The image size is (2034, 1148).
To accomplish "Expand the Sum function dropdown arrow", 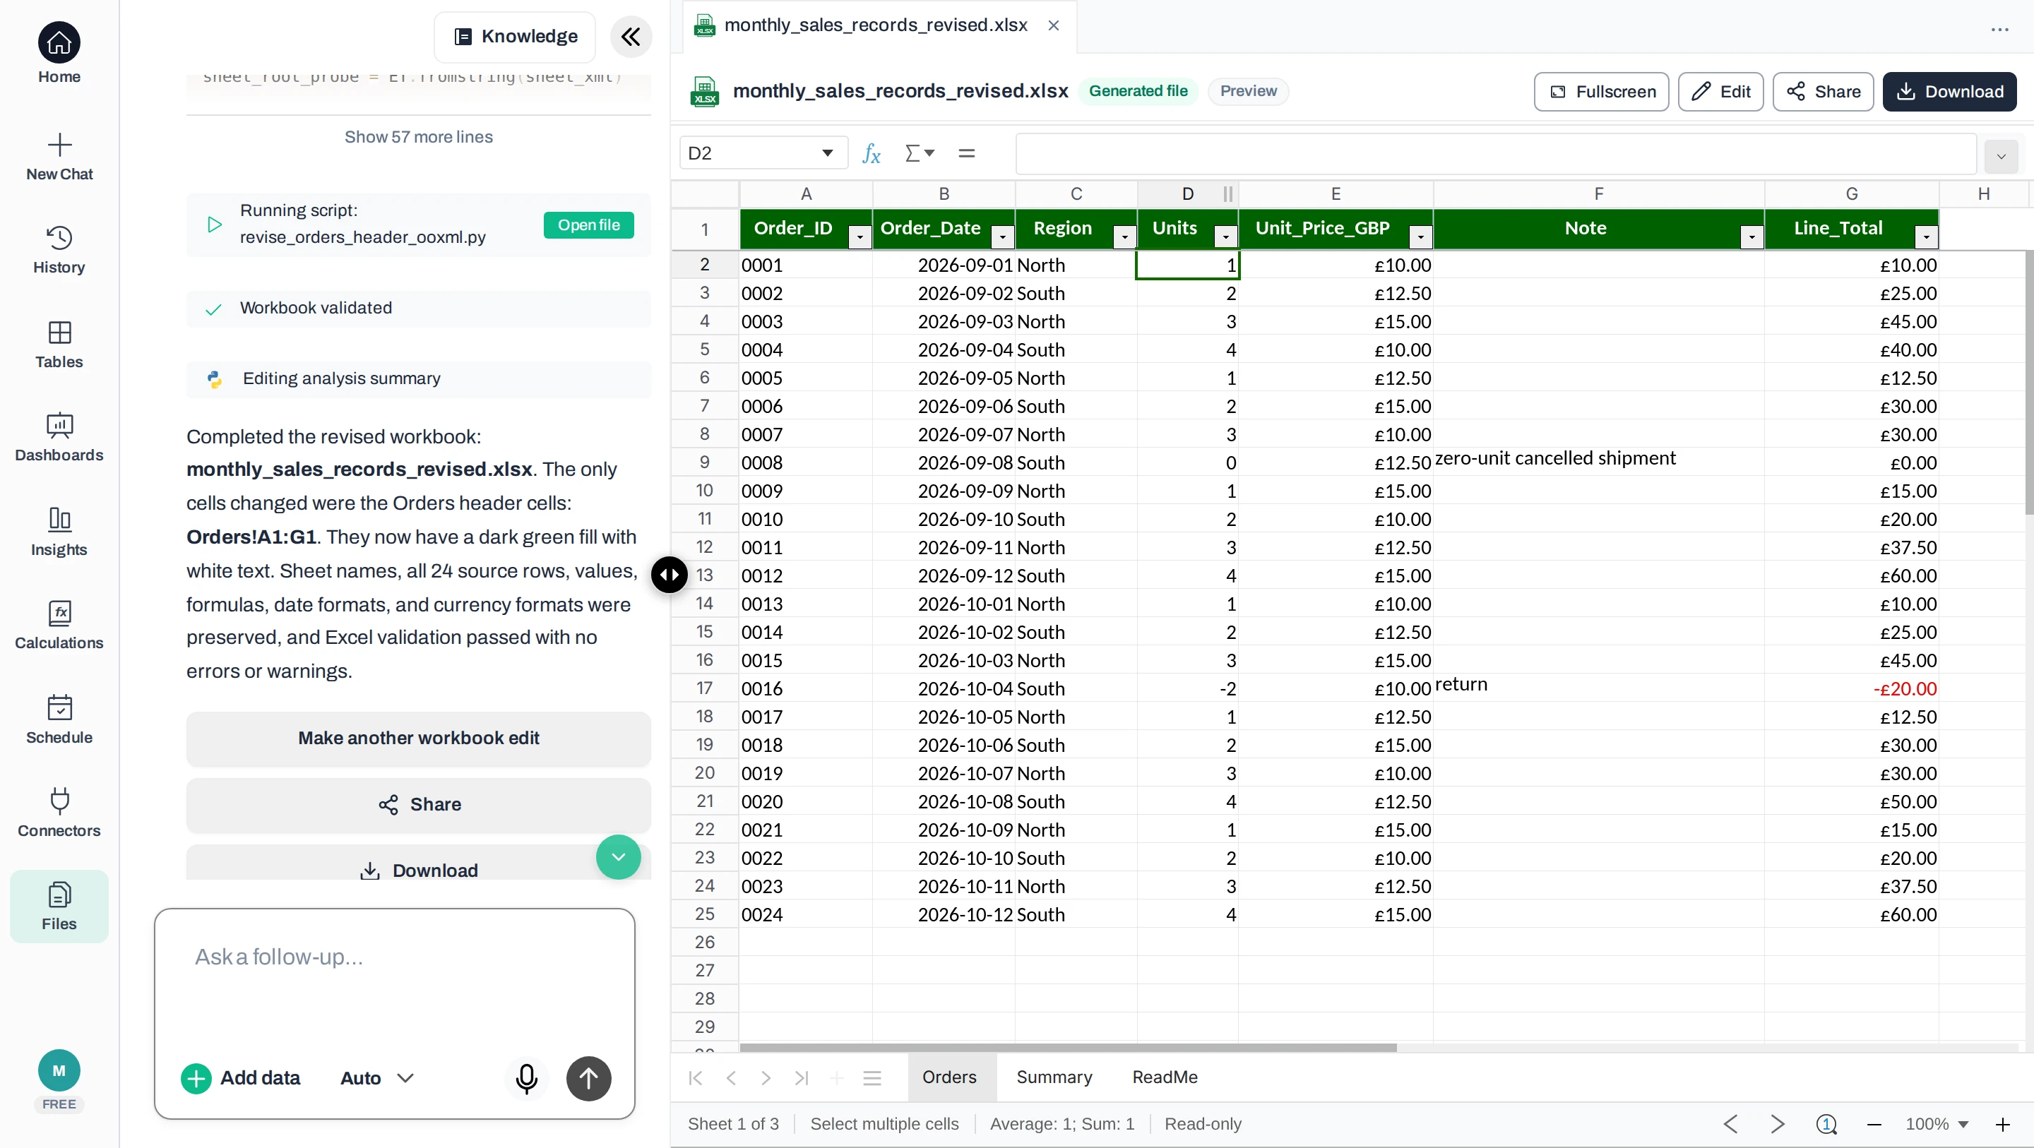I will coord(929,153).
